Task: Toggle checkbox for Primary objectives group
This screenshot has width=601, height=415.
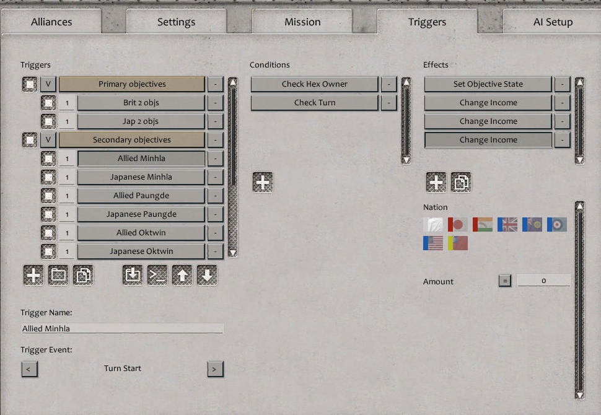Action: [x=30, y=84]
